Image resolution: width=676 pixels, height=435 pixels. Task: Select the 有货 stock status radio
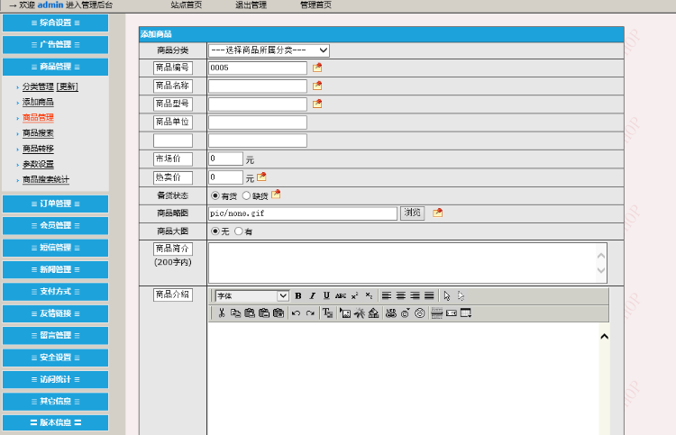pyautogui.click(x=215, y=195)
